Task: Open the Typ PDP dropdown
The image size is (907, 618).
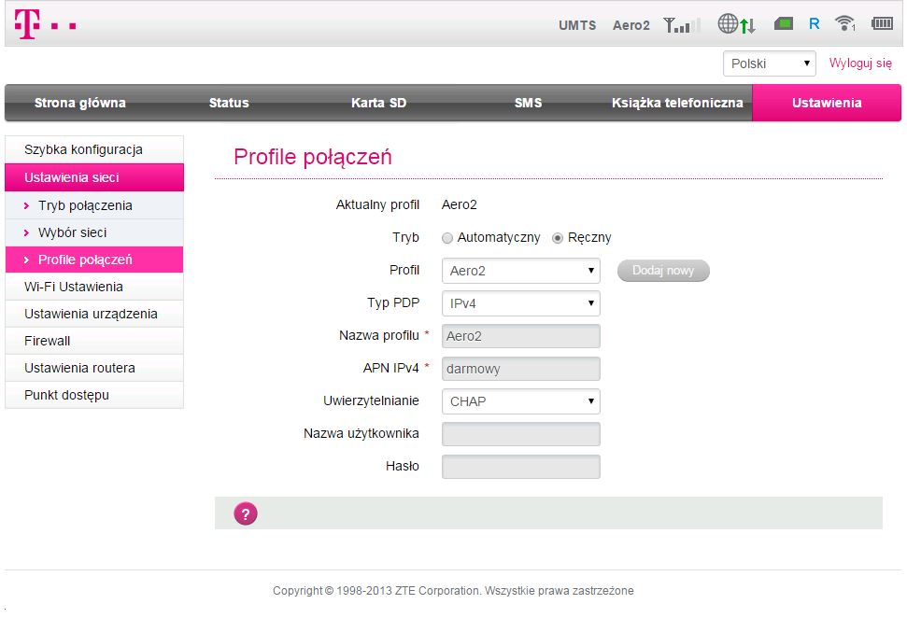Action: pos(520,303)
